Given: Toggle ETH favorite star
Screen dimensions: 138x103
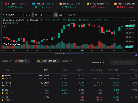Looking at the screenshot, I should (x=3, y=86).
